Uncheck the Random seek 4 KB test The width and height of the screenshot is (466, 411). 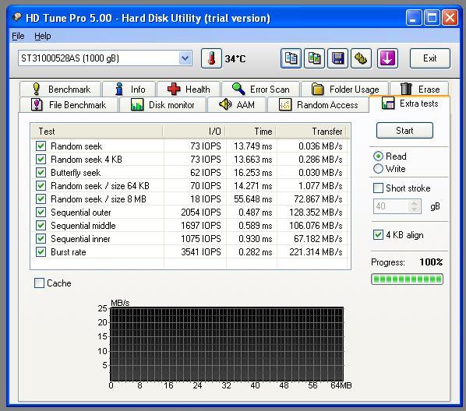coord(41,159)
